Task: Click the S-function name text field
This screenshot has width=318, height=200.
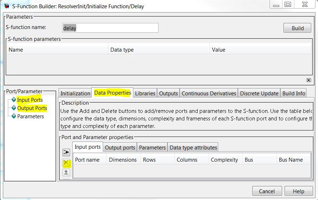Action: tap(110, 28)
